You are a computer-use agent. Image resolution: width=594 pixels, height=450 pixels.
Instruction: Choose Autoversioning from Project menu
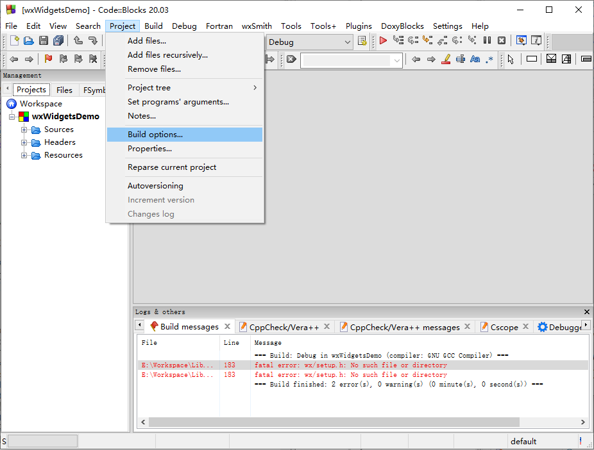pyautogui.click(x=185, y=186)
